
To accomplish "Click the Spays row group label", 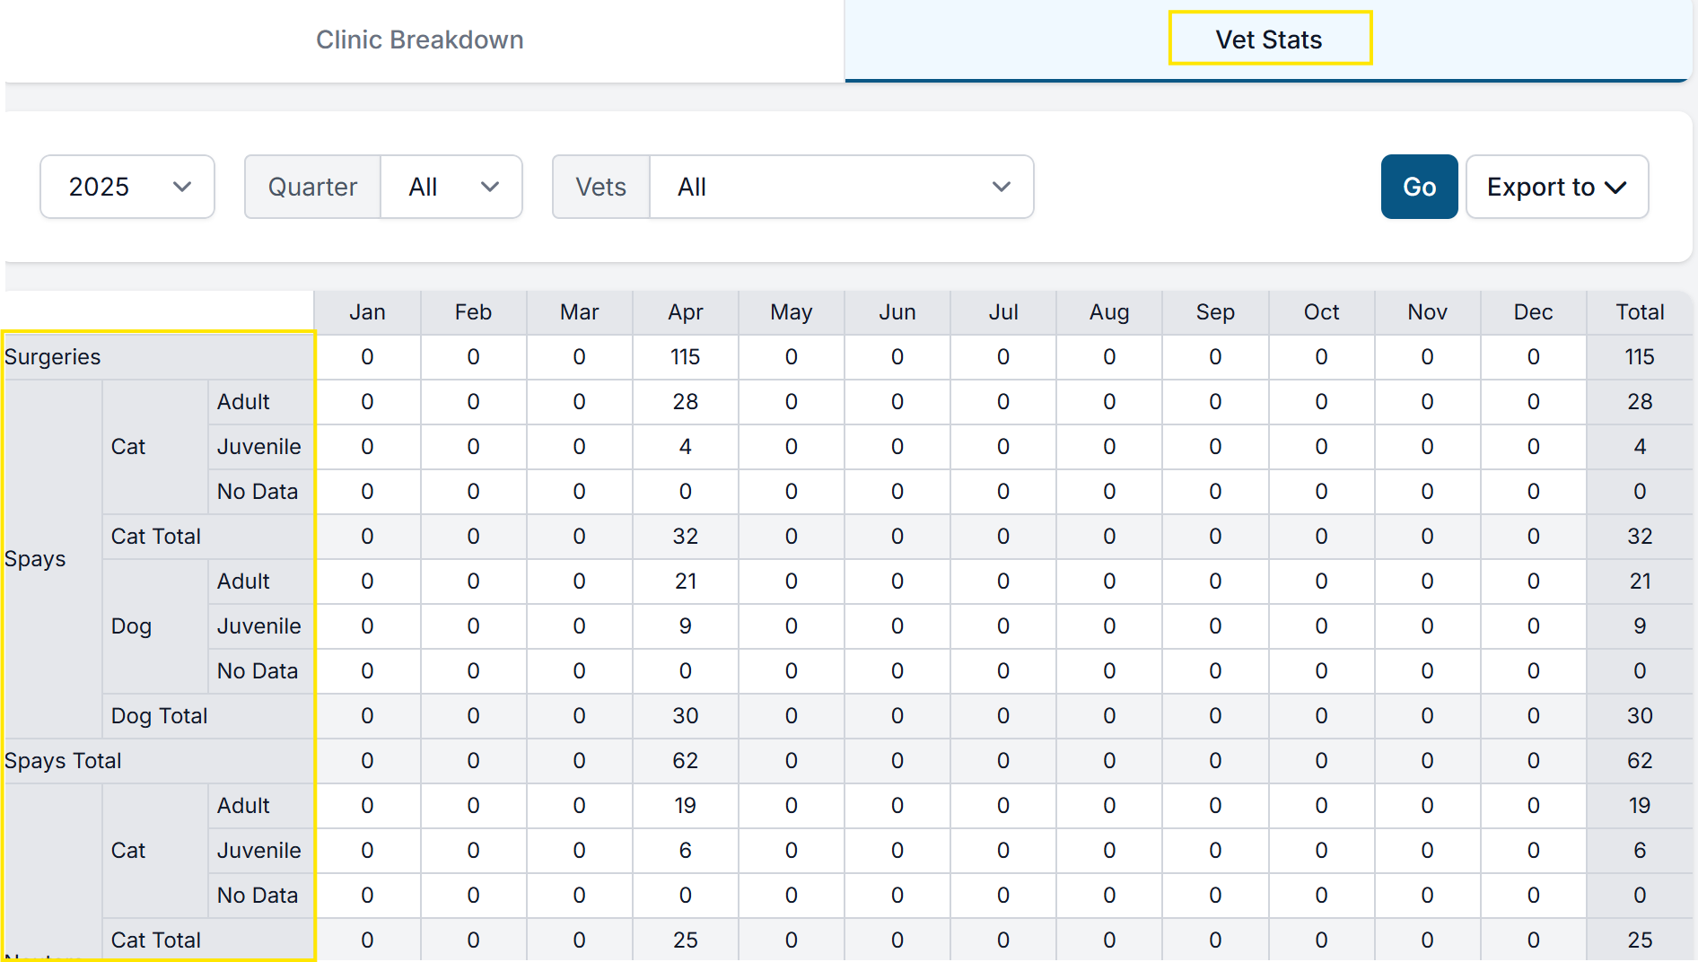I will pos(36,559).
